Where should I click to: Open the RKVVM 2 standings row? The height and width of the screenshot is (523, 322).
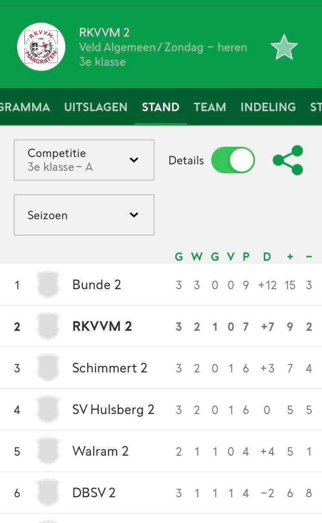pos(161,326)
